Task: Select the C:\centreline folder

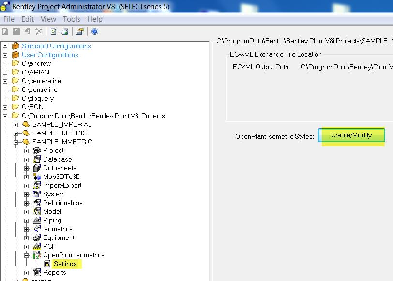Action: pos(39,89)
